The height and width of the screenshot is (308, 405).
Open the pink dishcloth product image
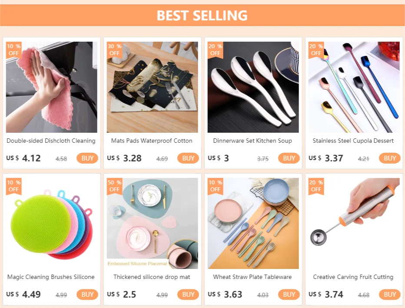(52, 87)
